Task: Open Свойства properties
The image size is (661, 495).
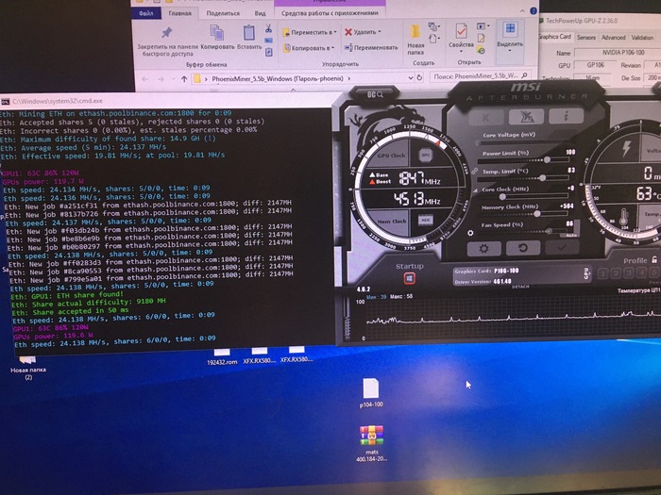Action: [x=461, y=38]
